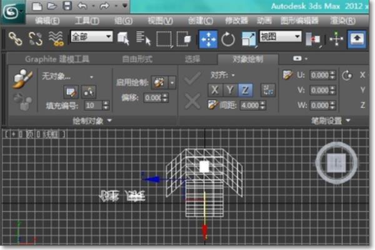Open the 编辑(E) menu
The image size is (375, 250).
click(47, 21)
